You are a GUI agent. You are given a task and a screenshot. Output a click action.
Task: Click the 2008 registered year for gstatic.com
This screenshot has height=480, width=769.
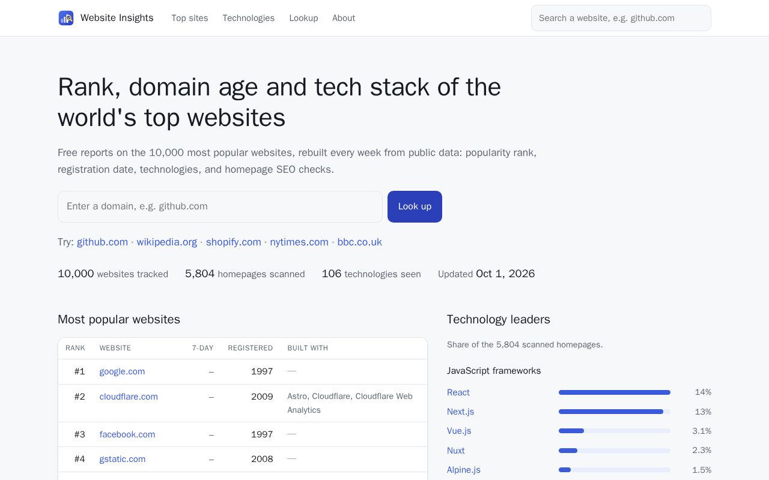click(x=262, y=459)
